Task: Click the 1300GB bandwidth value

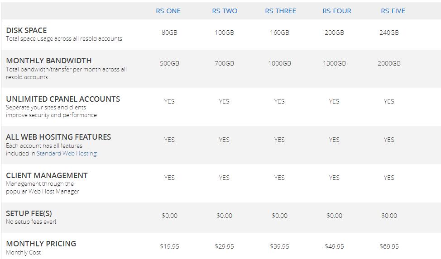Action: click(x=334, y=63)
